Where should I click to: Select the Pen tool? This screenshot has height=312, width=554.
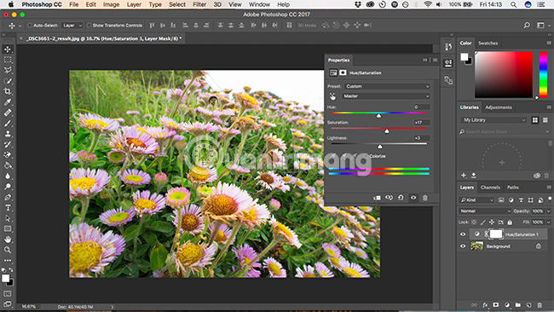point(8,198)
